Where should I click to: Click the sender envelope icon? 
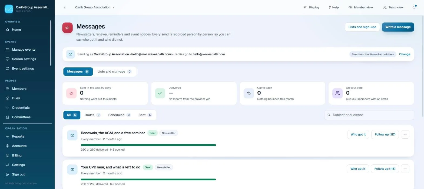[x=70, y=54]
